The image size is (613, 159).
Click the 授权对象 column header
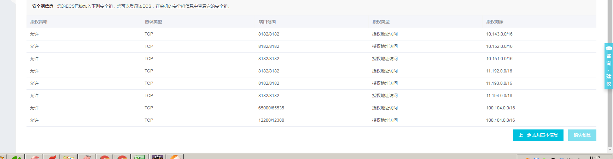[x=495, y=22]
